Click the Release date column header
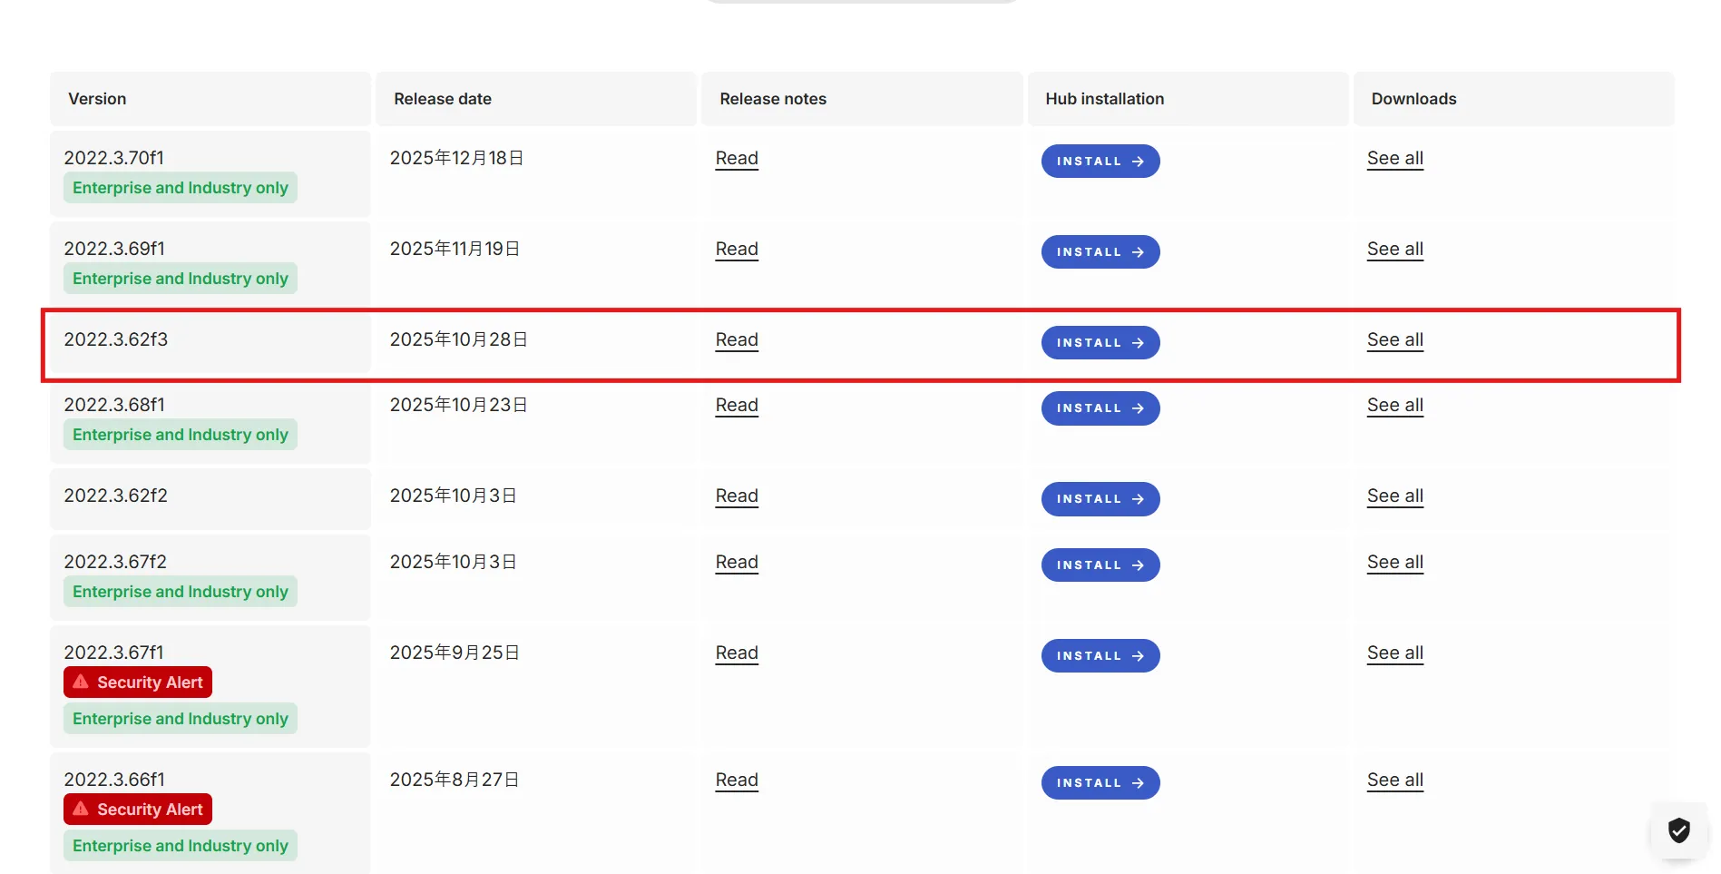The height and width of the screenshot is (874, 1721). pos(443,99)
